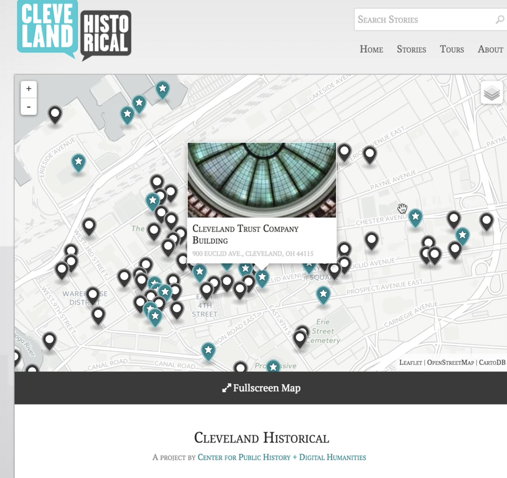This screenshot has height=478, width=507.
Task: Select the starred marker near Erieside Avenue stadium
Action: tap(78, 163)
